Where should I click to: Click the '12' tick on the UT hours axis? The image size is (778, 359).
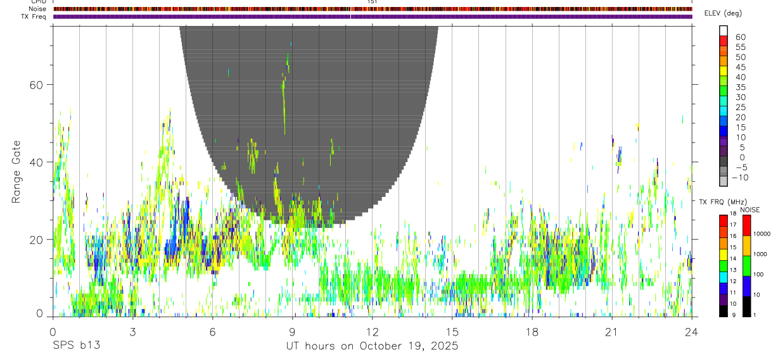pos(372,331)
